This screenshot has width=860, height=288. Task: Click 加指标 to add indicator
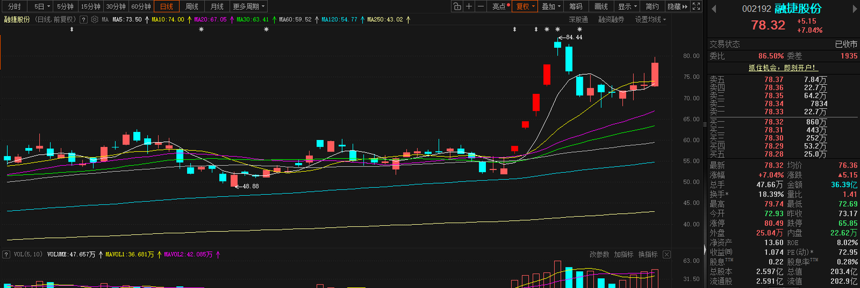tap(623, 254)
